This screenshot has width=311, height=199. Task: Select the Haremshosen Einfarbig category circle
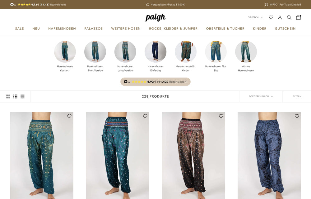pos(155,52)
